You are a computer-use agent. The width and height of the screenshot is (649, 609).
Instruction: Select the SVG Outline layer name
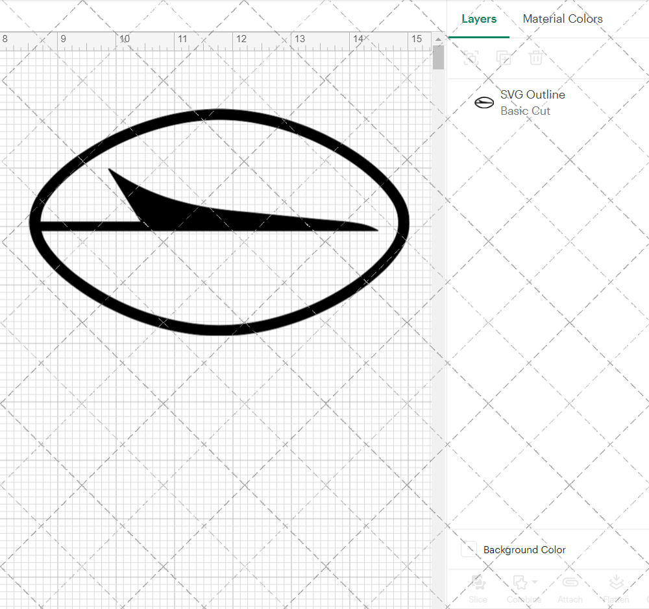[x=533, y=95]
